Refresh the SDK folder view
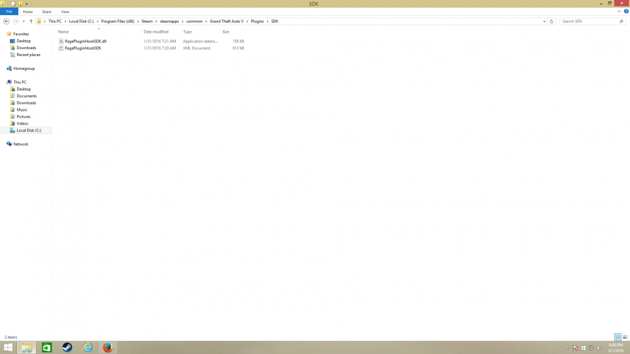630x354 pixels. (x=552, y=21)
